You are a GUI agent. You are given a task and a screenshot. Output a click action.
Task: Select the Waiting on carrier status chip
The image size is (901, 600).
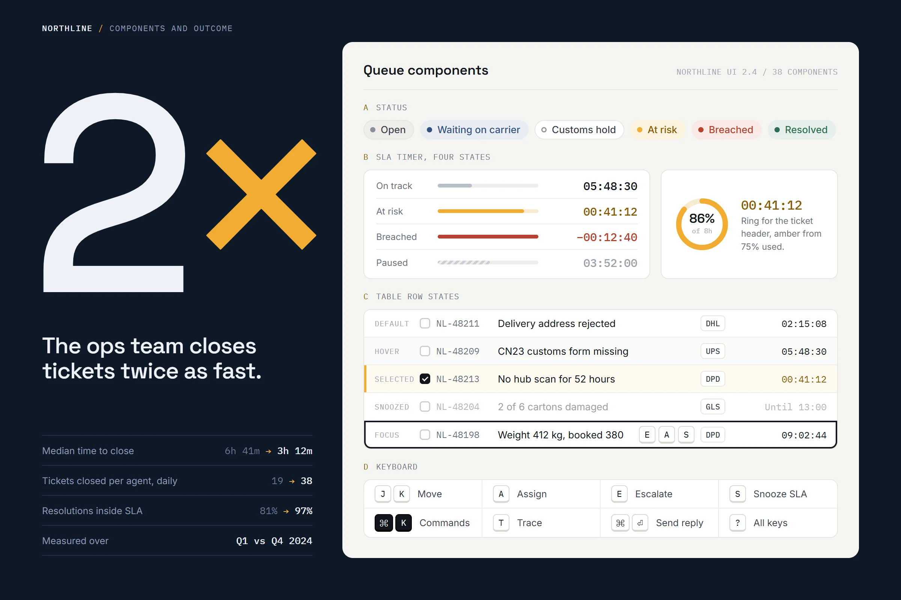(474, 130)
